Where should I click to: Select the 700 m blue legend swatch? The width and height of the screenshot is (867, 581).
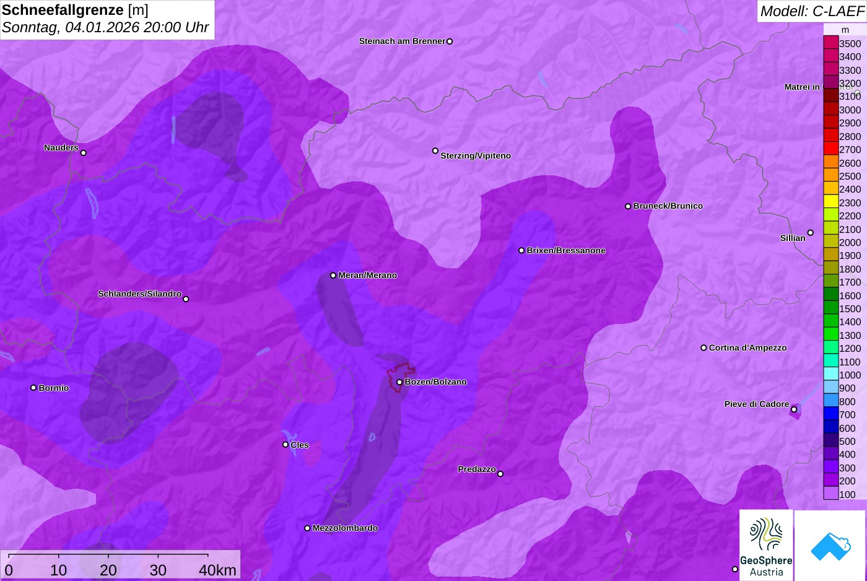pyautogui.click(x=831, y=414)
